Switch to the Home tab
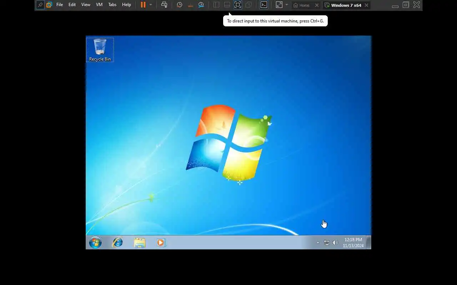Viewport: 457px width, 285px height. pos(302,5)
